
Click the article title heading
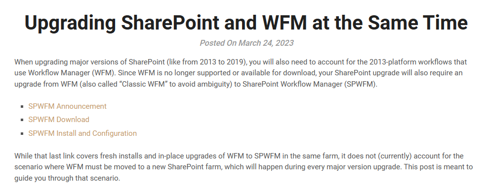[x=246, y=23]
